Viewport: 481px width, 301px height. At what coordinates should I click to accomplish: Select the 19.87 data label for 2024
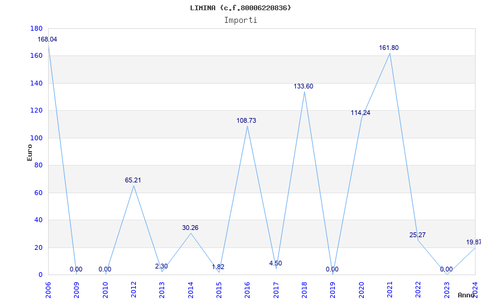click(x=473, y=243)
